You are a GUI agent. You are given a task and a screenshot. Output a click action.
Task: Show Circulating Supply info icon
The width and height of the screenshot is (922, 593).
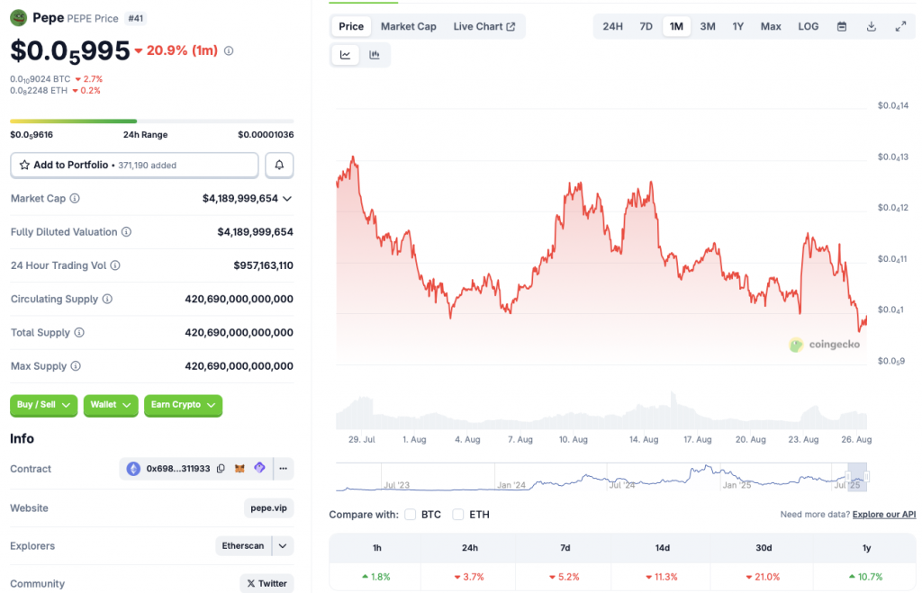tap(107, 299)
